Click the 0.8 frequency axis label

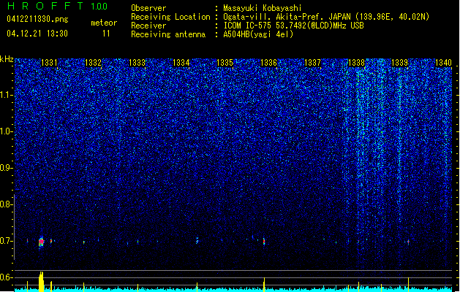point(7,204)
